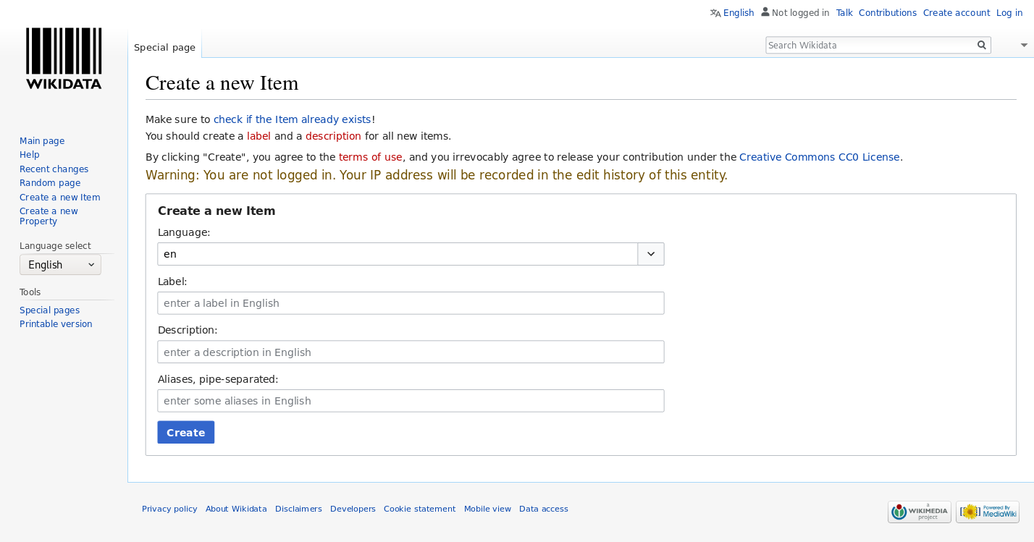Open Printable version link

pos(56,324)
